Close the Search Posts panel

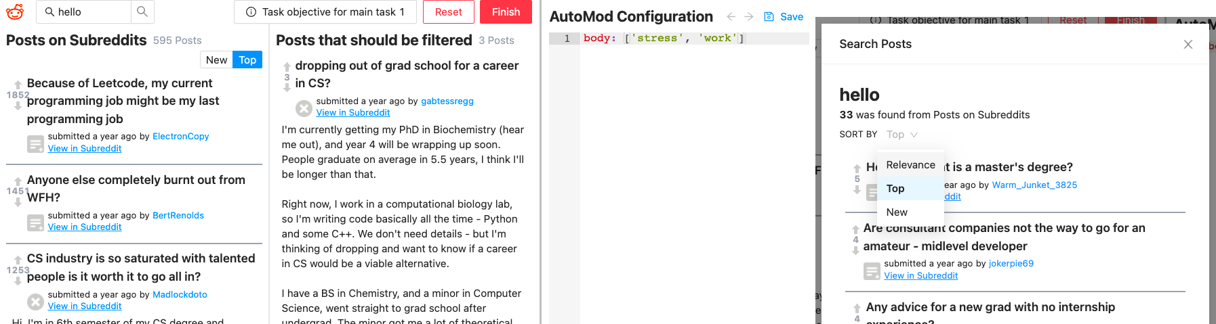tap(1188, 44)
